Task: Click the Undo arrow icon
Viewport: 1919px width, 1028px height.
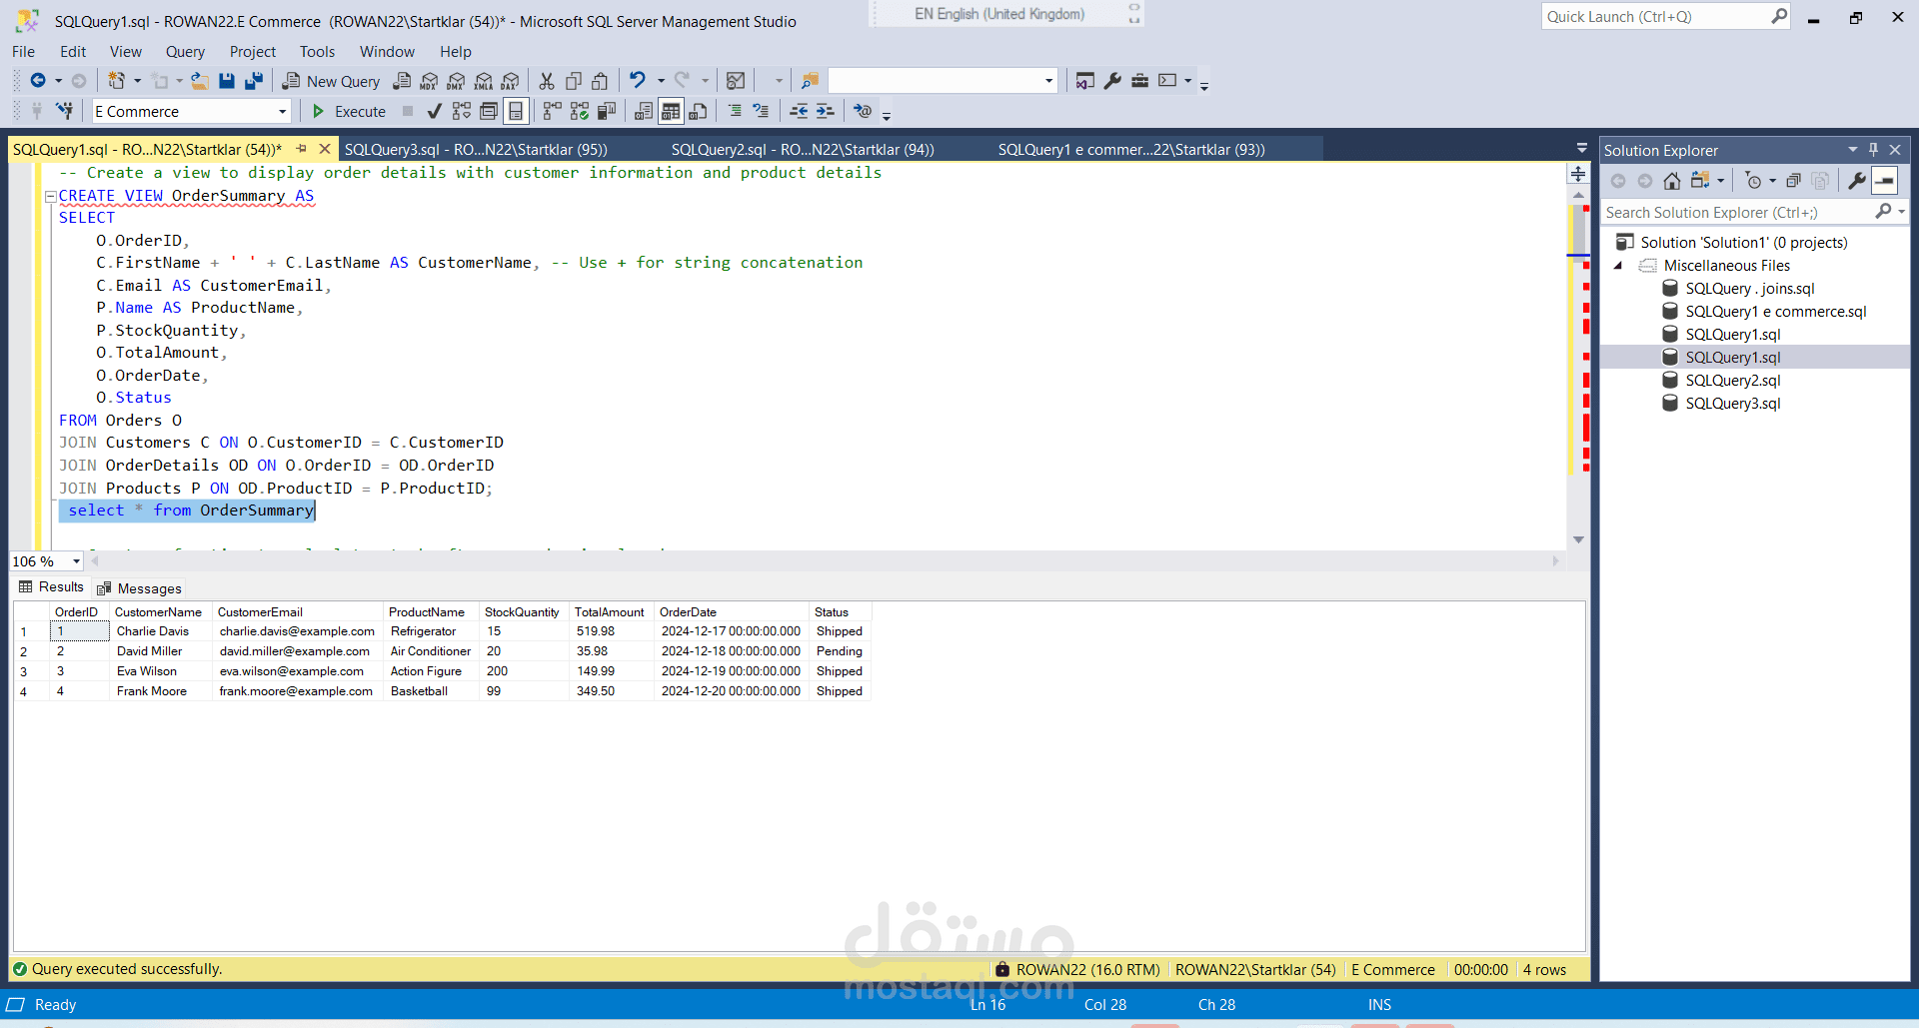Action: click(638, 80)
